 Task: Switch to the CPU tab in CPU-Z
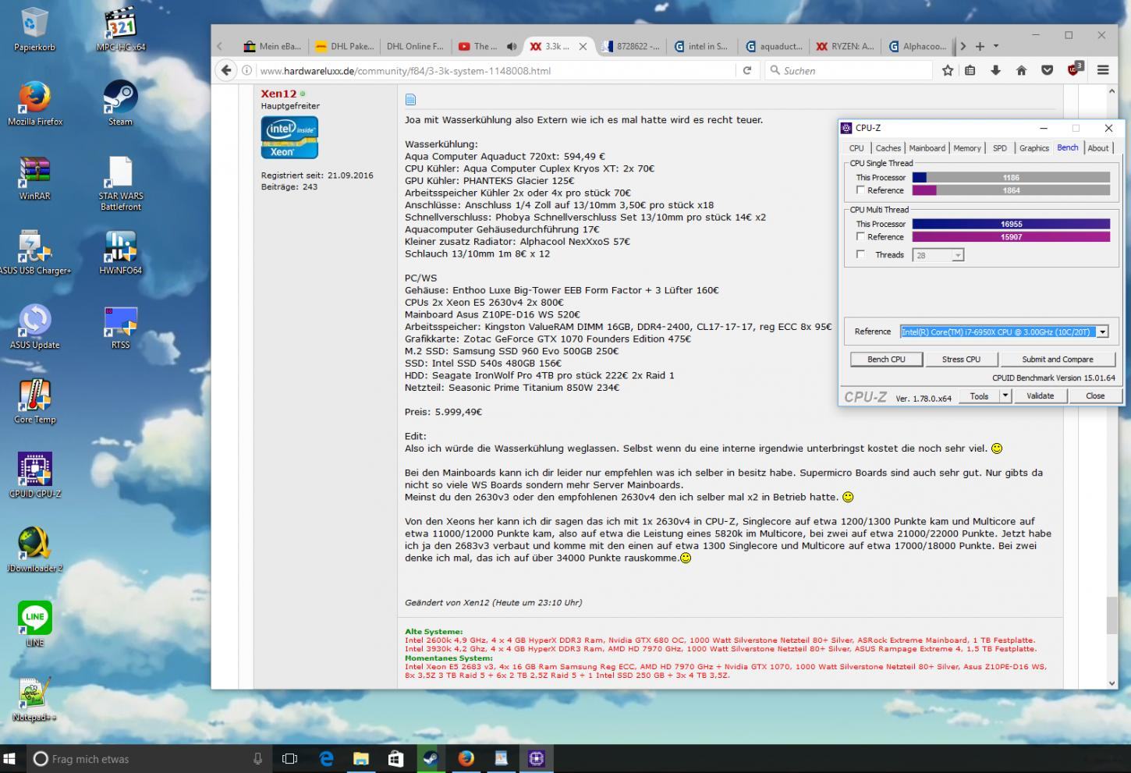[856, 148]
